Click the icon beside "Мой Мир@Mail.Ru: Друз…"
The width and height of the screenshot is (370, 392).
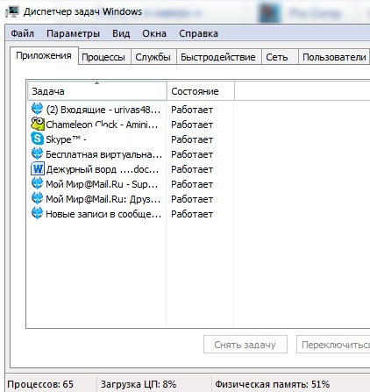coord(37,198)
